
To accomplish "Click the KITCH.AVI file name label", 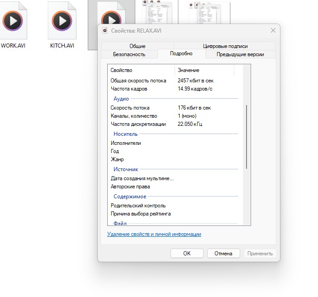I will pos(62,45).
